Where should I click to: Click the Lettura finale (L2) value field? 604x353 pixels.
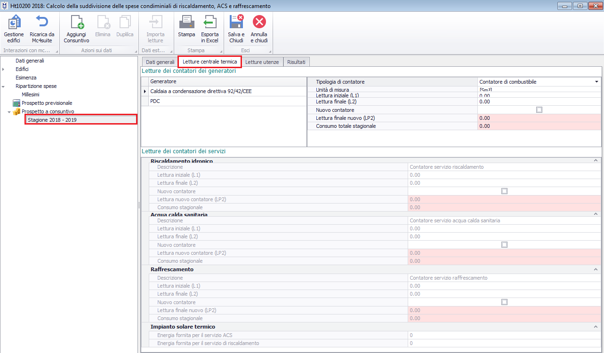(538, 102)
